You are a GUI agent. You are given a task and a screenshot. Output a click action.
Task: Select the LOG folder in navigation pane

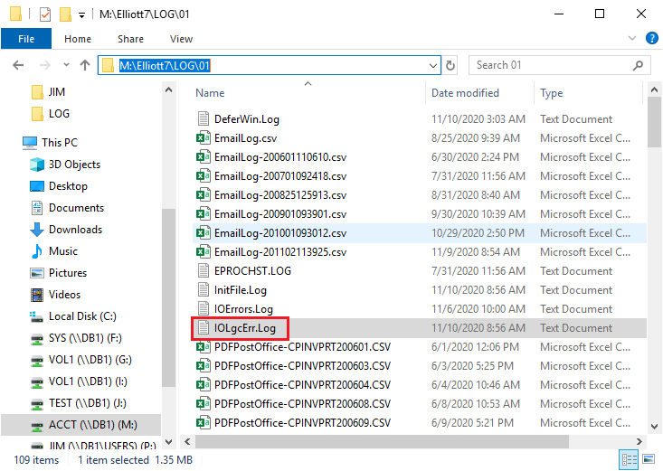51,113
